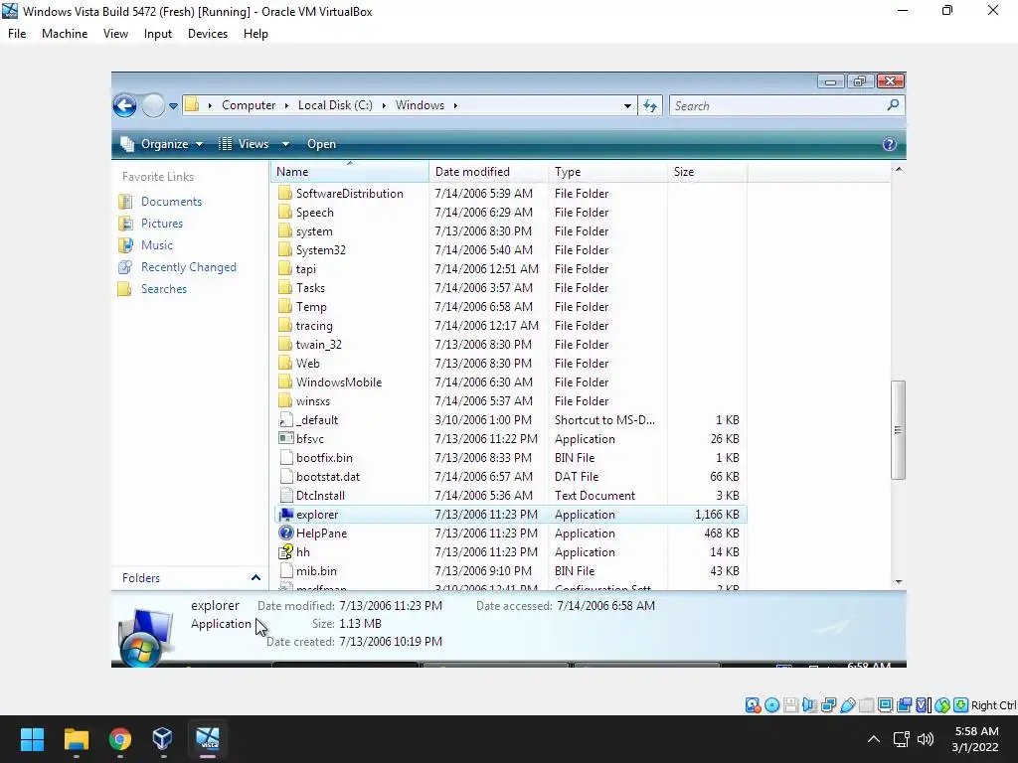Click Local Disk (C:) in address path
Viewport: 1018px width, 763px height.
click(335, 105)
